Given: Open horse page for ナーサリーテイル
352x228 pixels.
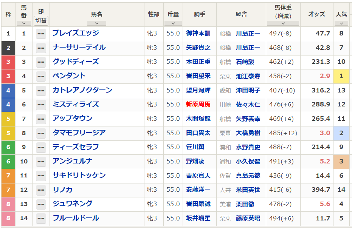Looking at the screenshot, I should (79, 47).
